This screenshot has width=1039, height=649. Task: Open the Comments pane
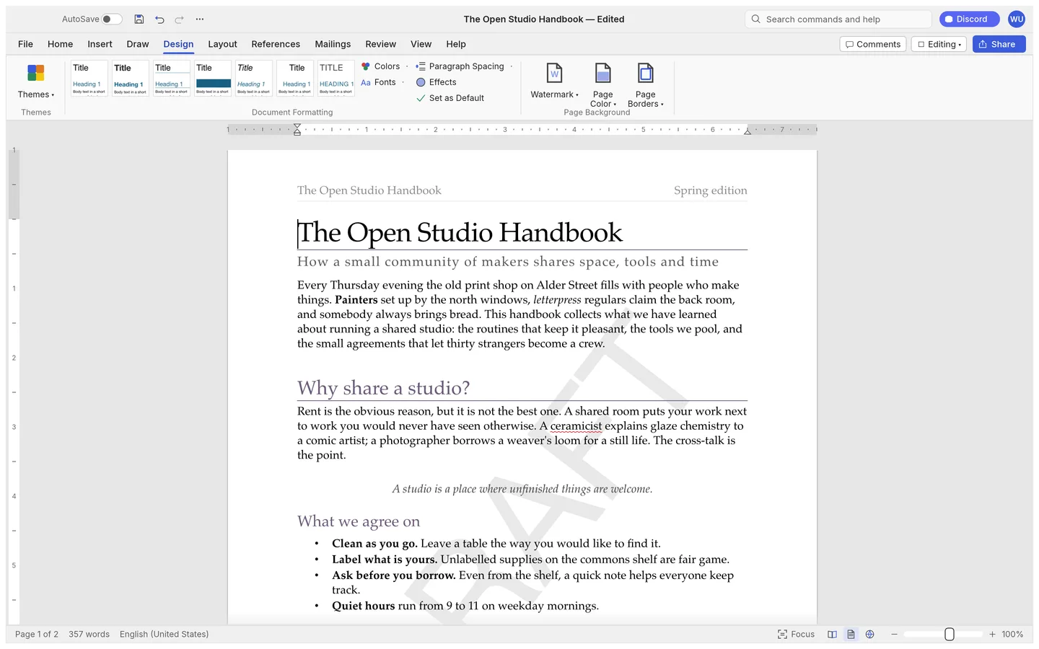873,44
